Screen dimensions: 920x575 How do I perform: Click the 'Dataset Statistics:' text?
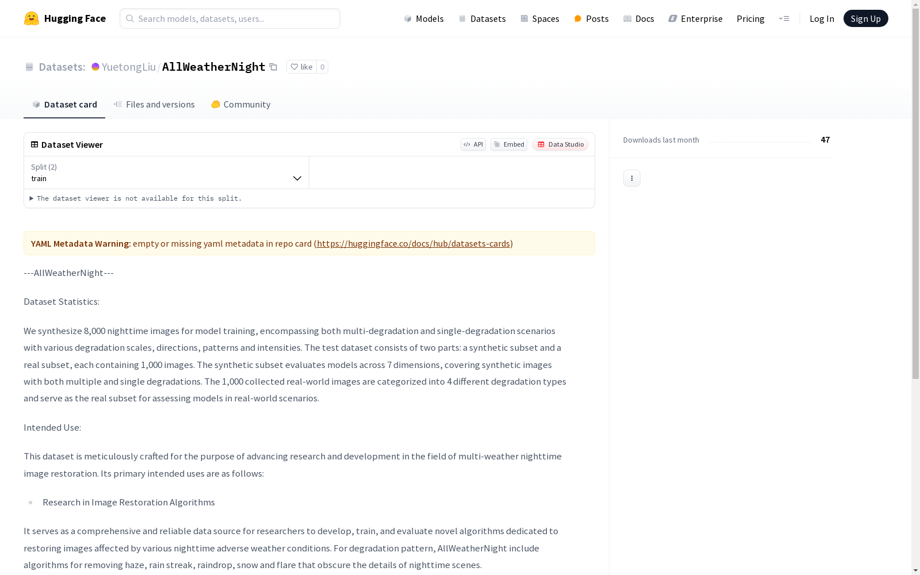coord(62,301)
